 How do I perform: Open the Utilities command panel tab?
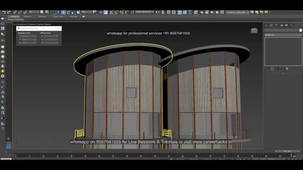click(292, 25)
